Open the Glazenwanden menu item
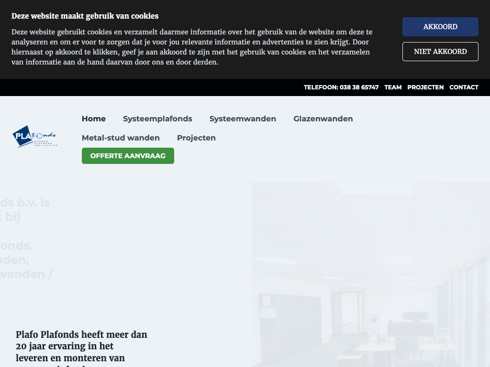Viewport: 490px width, 367px height. click(323, 119)
